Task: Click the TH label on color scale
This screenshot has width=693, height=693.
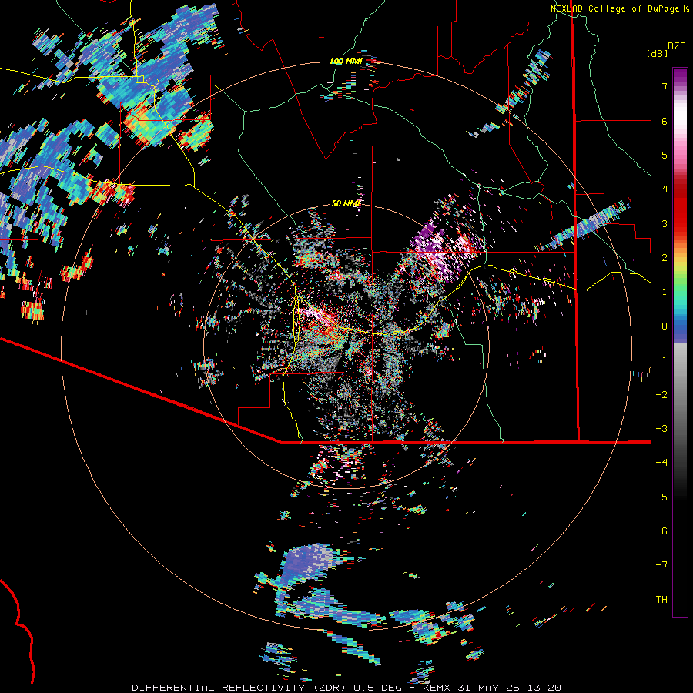Action: pyautogui.click(x=661, y=600)
